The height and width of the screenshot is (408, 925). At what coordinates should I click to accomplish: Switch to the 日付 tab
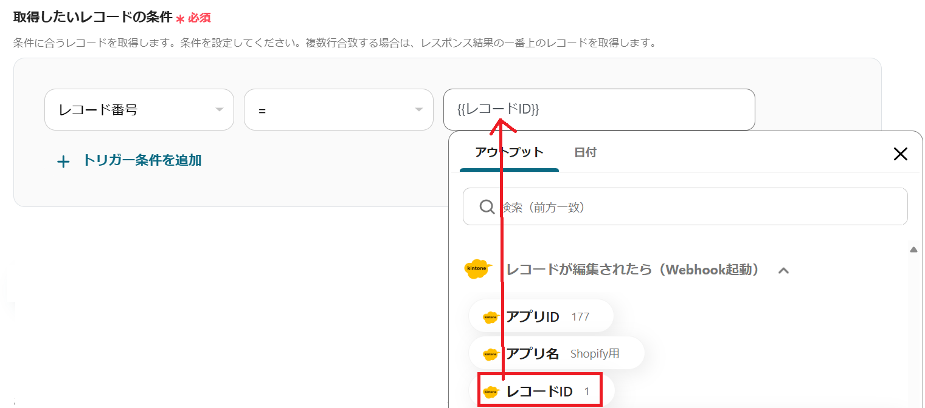[585, 152]
